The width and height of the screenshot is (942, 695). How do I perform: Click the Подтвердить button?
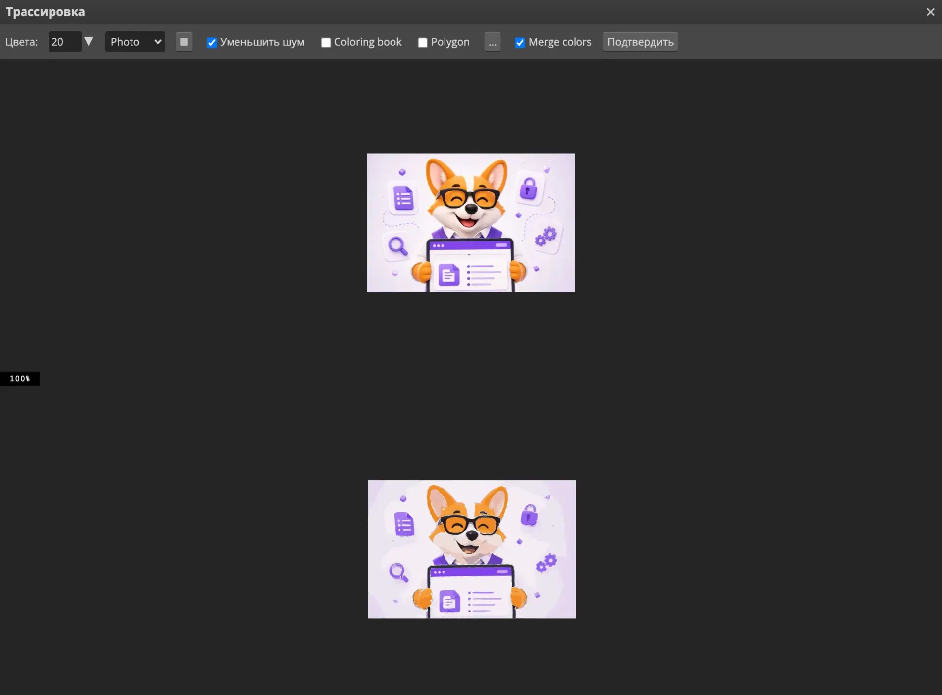coord(640,42)
